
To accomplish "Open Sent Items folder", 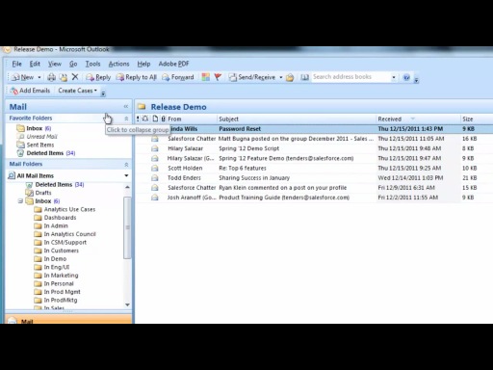I will click(36, 145).
